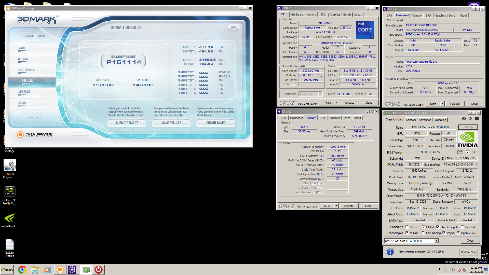
Task: Click SAVE RESULTS button in 3DMark
Action: [x=171, y=123]
